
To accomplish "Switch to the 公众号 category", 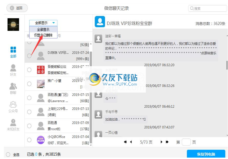I will click(13, 107).
